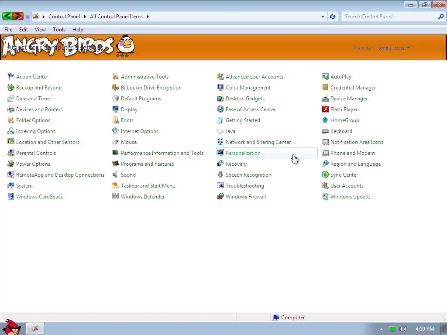Open the Ease of Access Center icon
Image resolution: width=447 pixels, height=335 pixels.
[x=220, y=109]
